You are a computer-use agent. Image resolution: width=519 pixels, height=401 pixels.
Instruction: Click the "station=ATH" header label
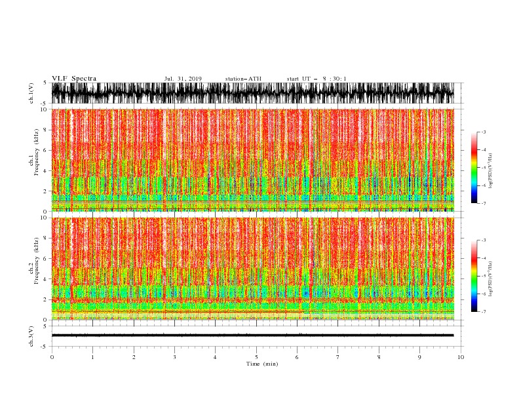[243, 79]
